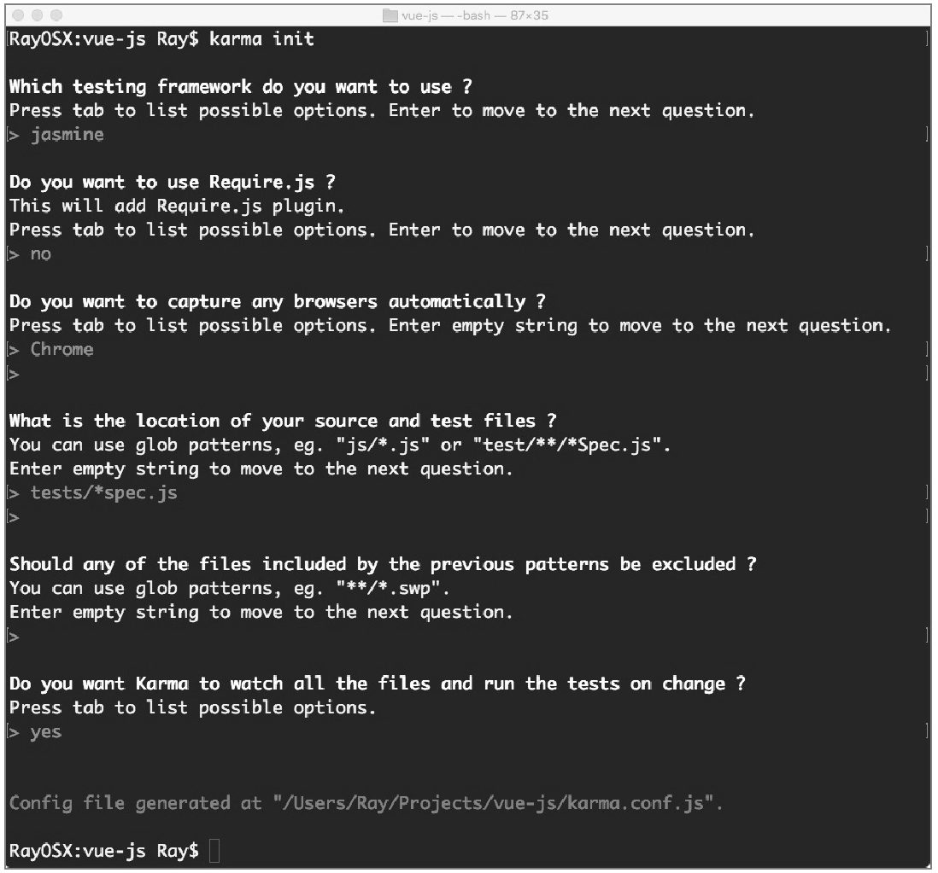Click the 'jasmine' framework answer
The image size is (938, 873).
[x=67, y=135]
